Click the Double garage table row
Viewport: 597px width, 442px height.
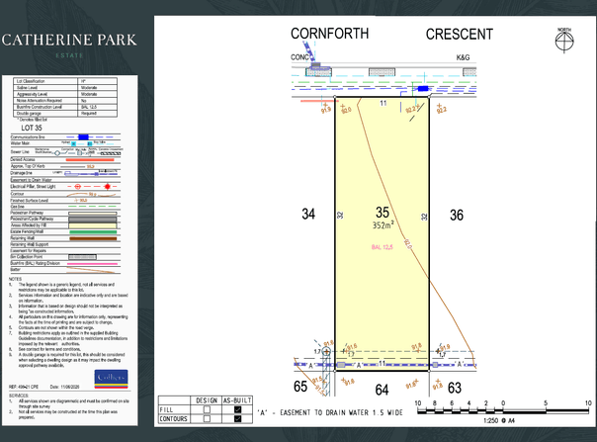(65, 114)
